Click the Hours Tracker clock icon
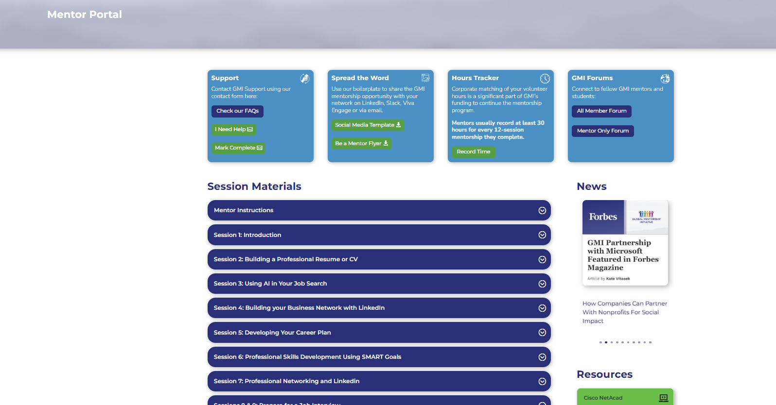The width and height of the screenshot is (776, 405). click(x=545, y=78)
